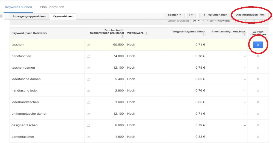Open help icon for Anteil an mögl. Anz.impr.
This screenshot has height=143, width=273.
(x=244, y=35)
